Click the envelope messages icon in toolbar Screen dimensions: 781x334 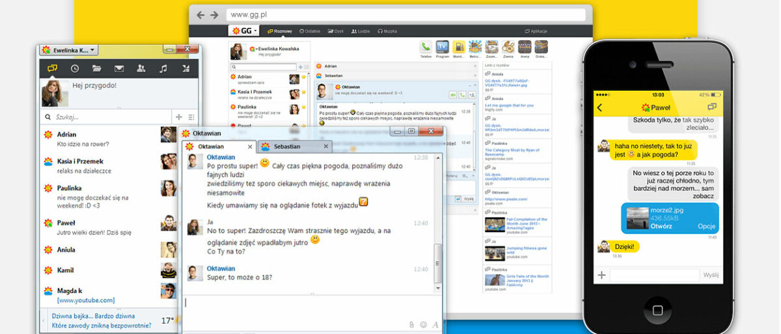tap(119, 68)
